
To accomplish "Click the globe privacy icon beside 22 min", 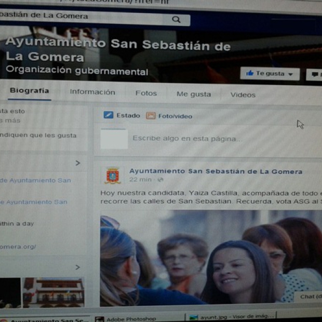I will 160,180.
